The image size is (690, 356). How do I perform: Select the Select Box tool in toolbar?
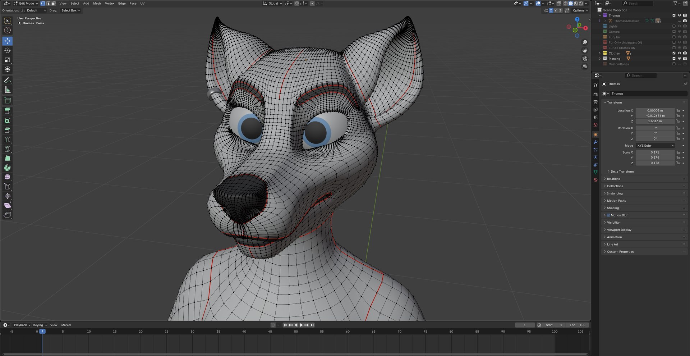point(8,21)
